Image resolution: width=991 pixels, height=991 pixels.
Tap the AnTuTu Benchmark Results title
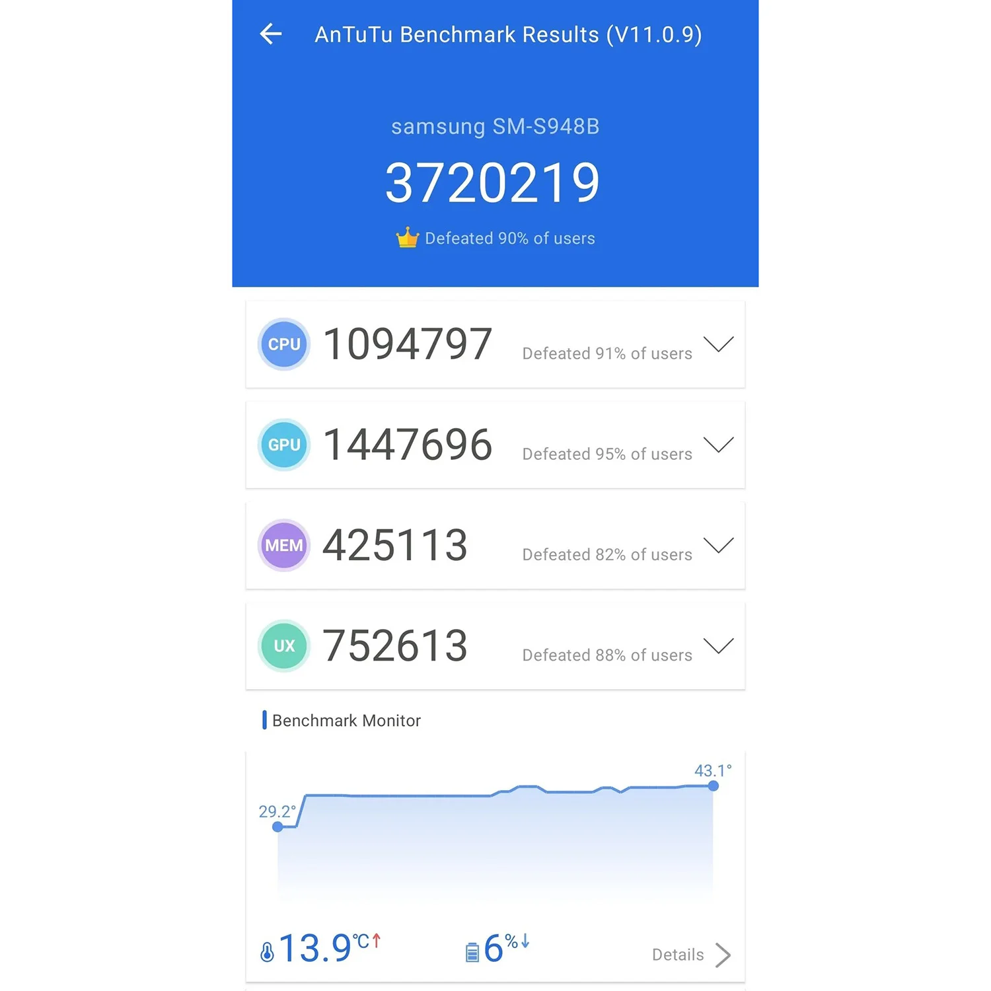508,34
